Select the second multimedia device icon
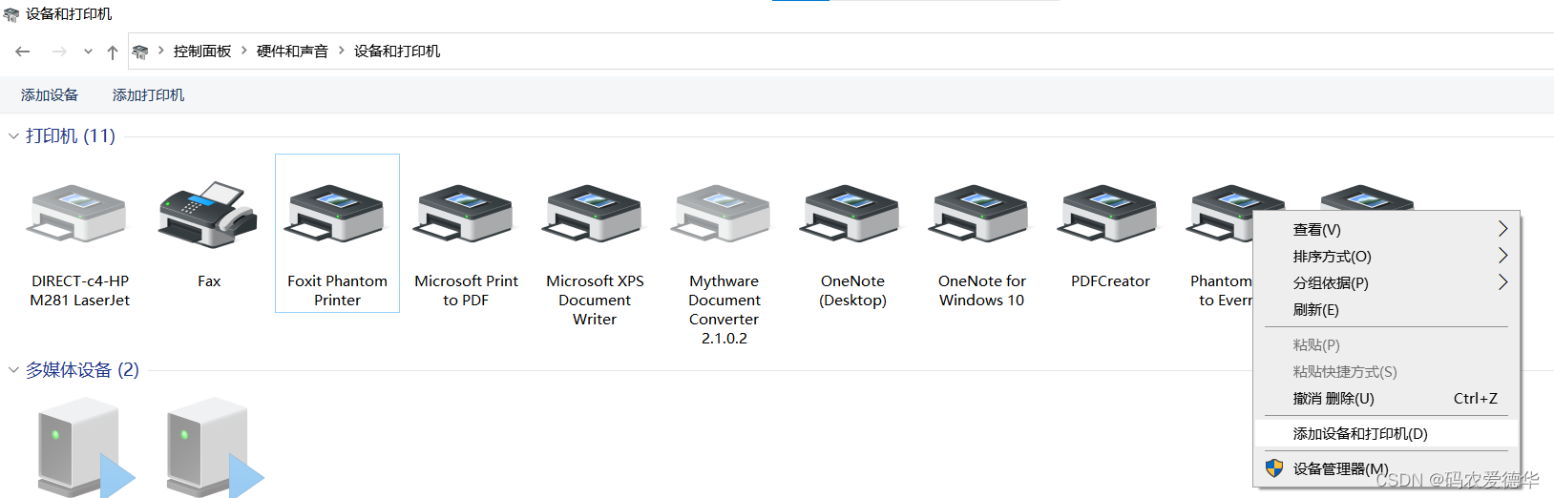This screenshot has width=1554, height=498. [x=214, y=448]
